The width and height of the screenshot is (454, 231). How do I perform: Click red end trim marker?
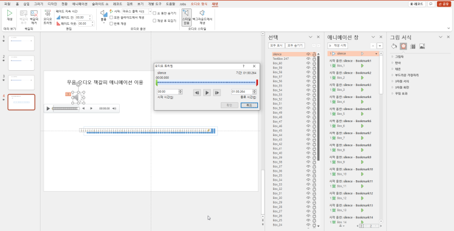(257, 83)
